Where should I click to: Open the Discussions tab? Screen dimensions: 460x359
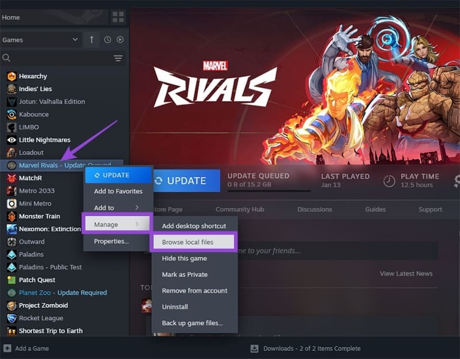tap(315, 209)
